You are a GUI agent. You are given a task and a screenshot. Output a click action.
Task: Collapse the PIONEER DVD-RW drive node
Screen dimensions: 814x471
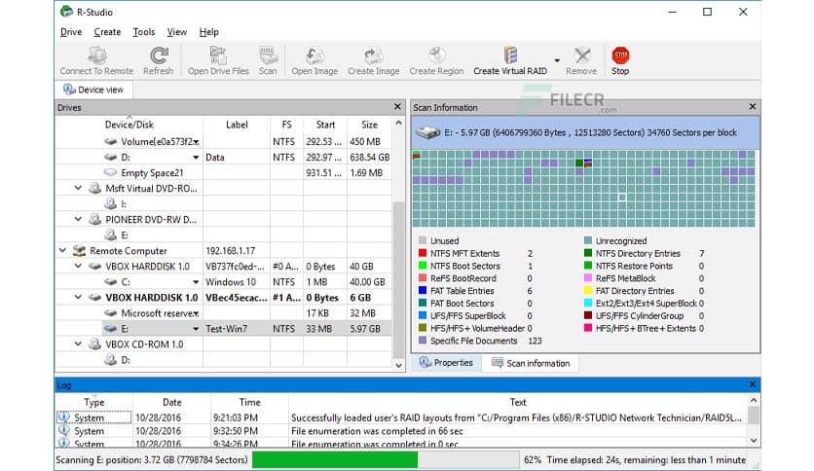pos(79,219)
